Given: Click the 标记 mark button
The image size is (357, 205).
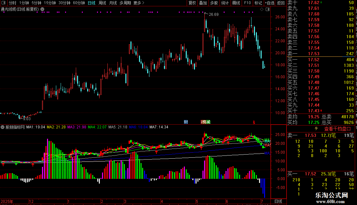Looking at the screenshot, I should (x=258, y=3).
